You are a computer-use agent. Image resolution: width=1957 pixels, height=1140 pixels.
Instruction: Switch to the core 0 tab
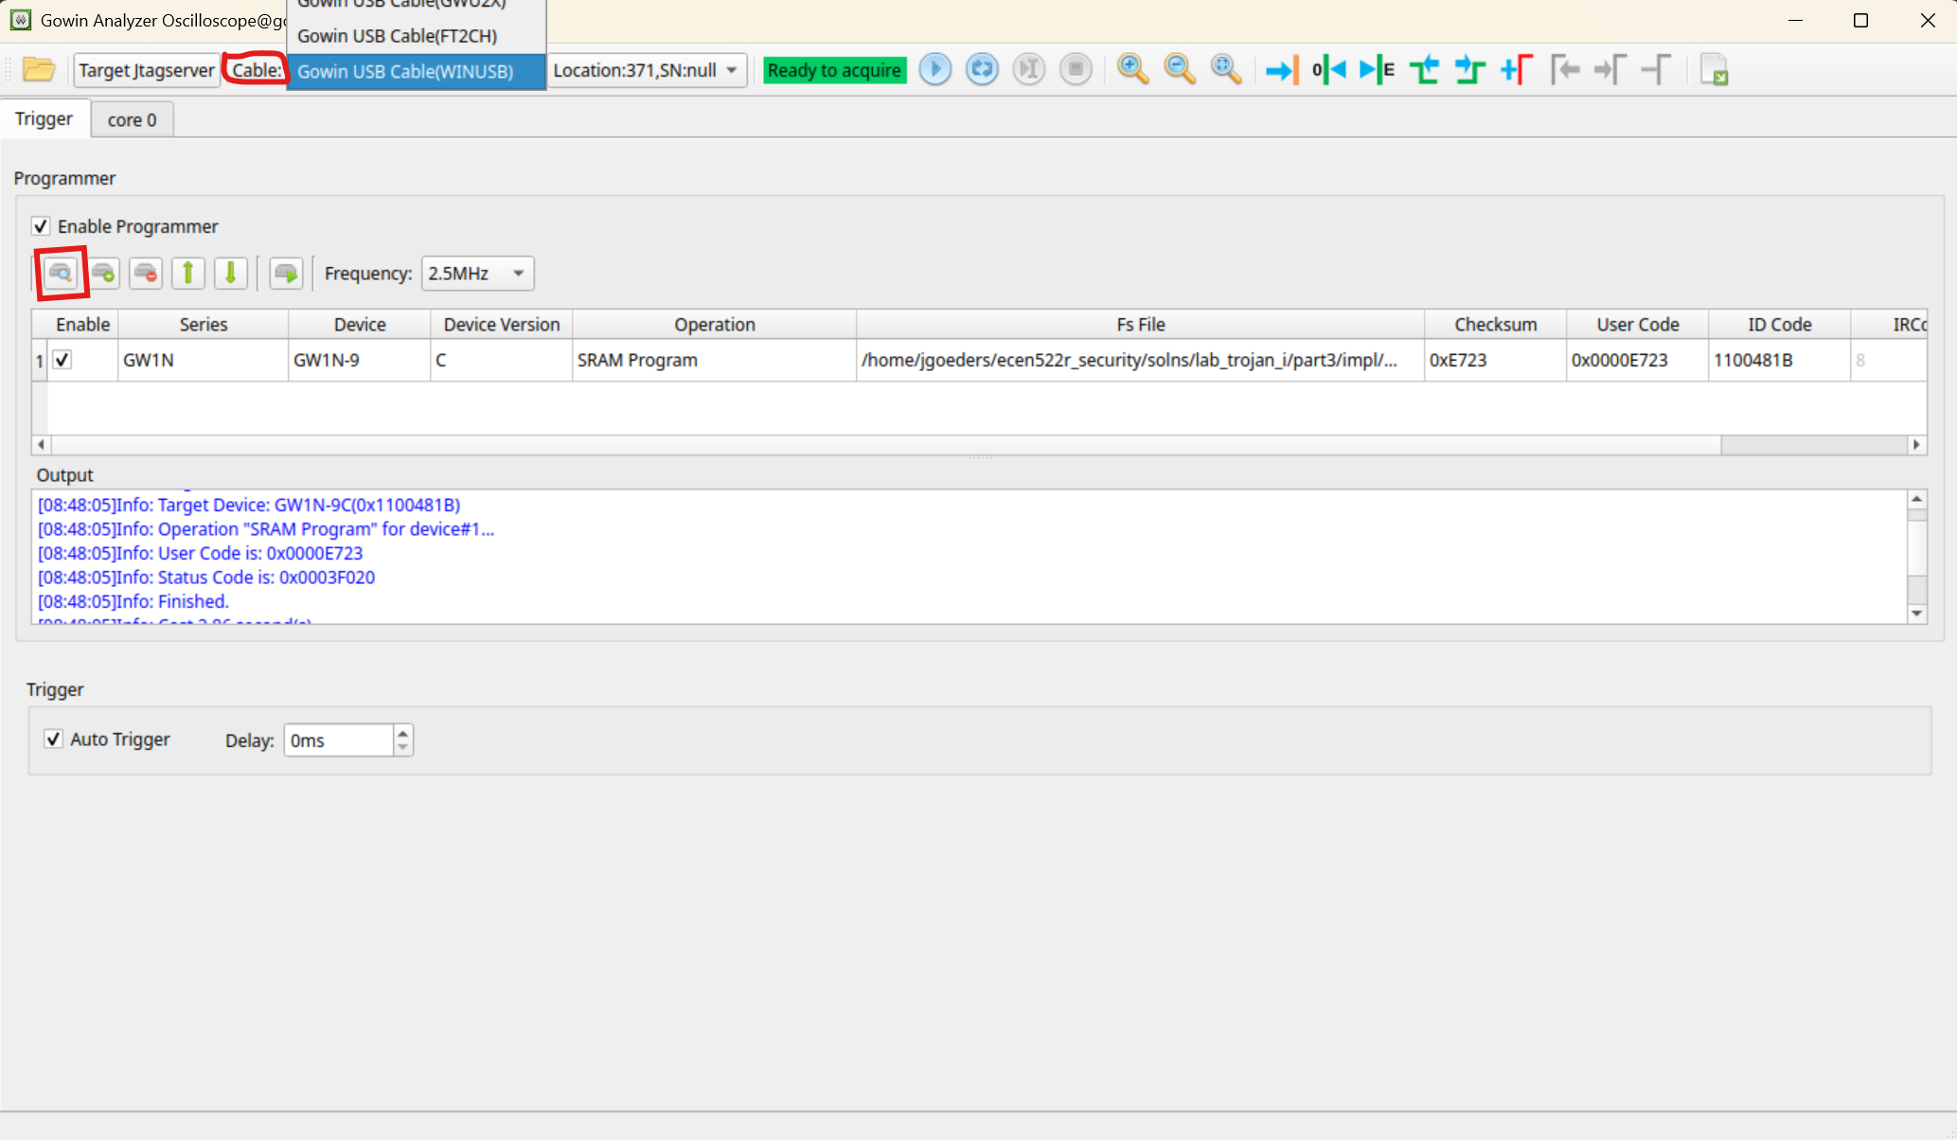132,119
